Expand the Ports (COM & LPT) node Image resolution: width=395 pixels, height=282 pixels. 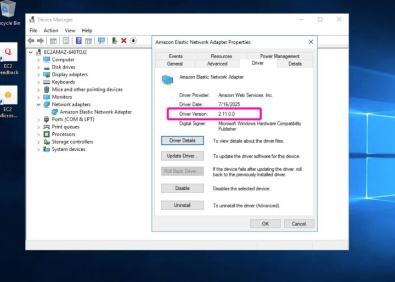(x=38, y=119)
